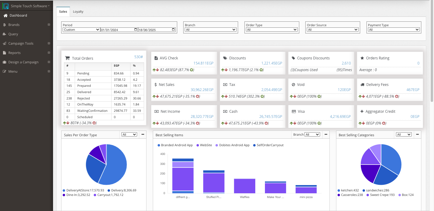Click the green up arrow under Total Orders
The height and width of the screenshot is (211, 434).
[64, 123]
